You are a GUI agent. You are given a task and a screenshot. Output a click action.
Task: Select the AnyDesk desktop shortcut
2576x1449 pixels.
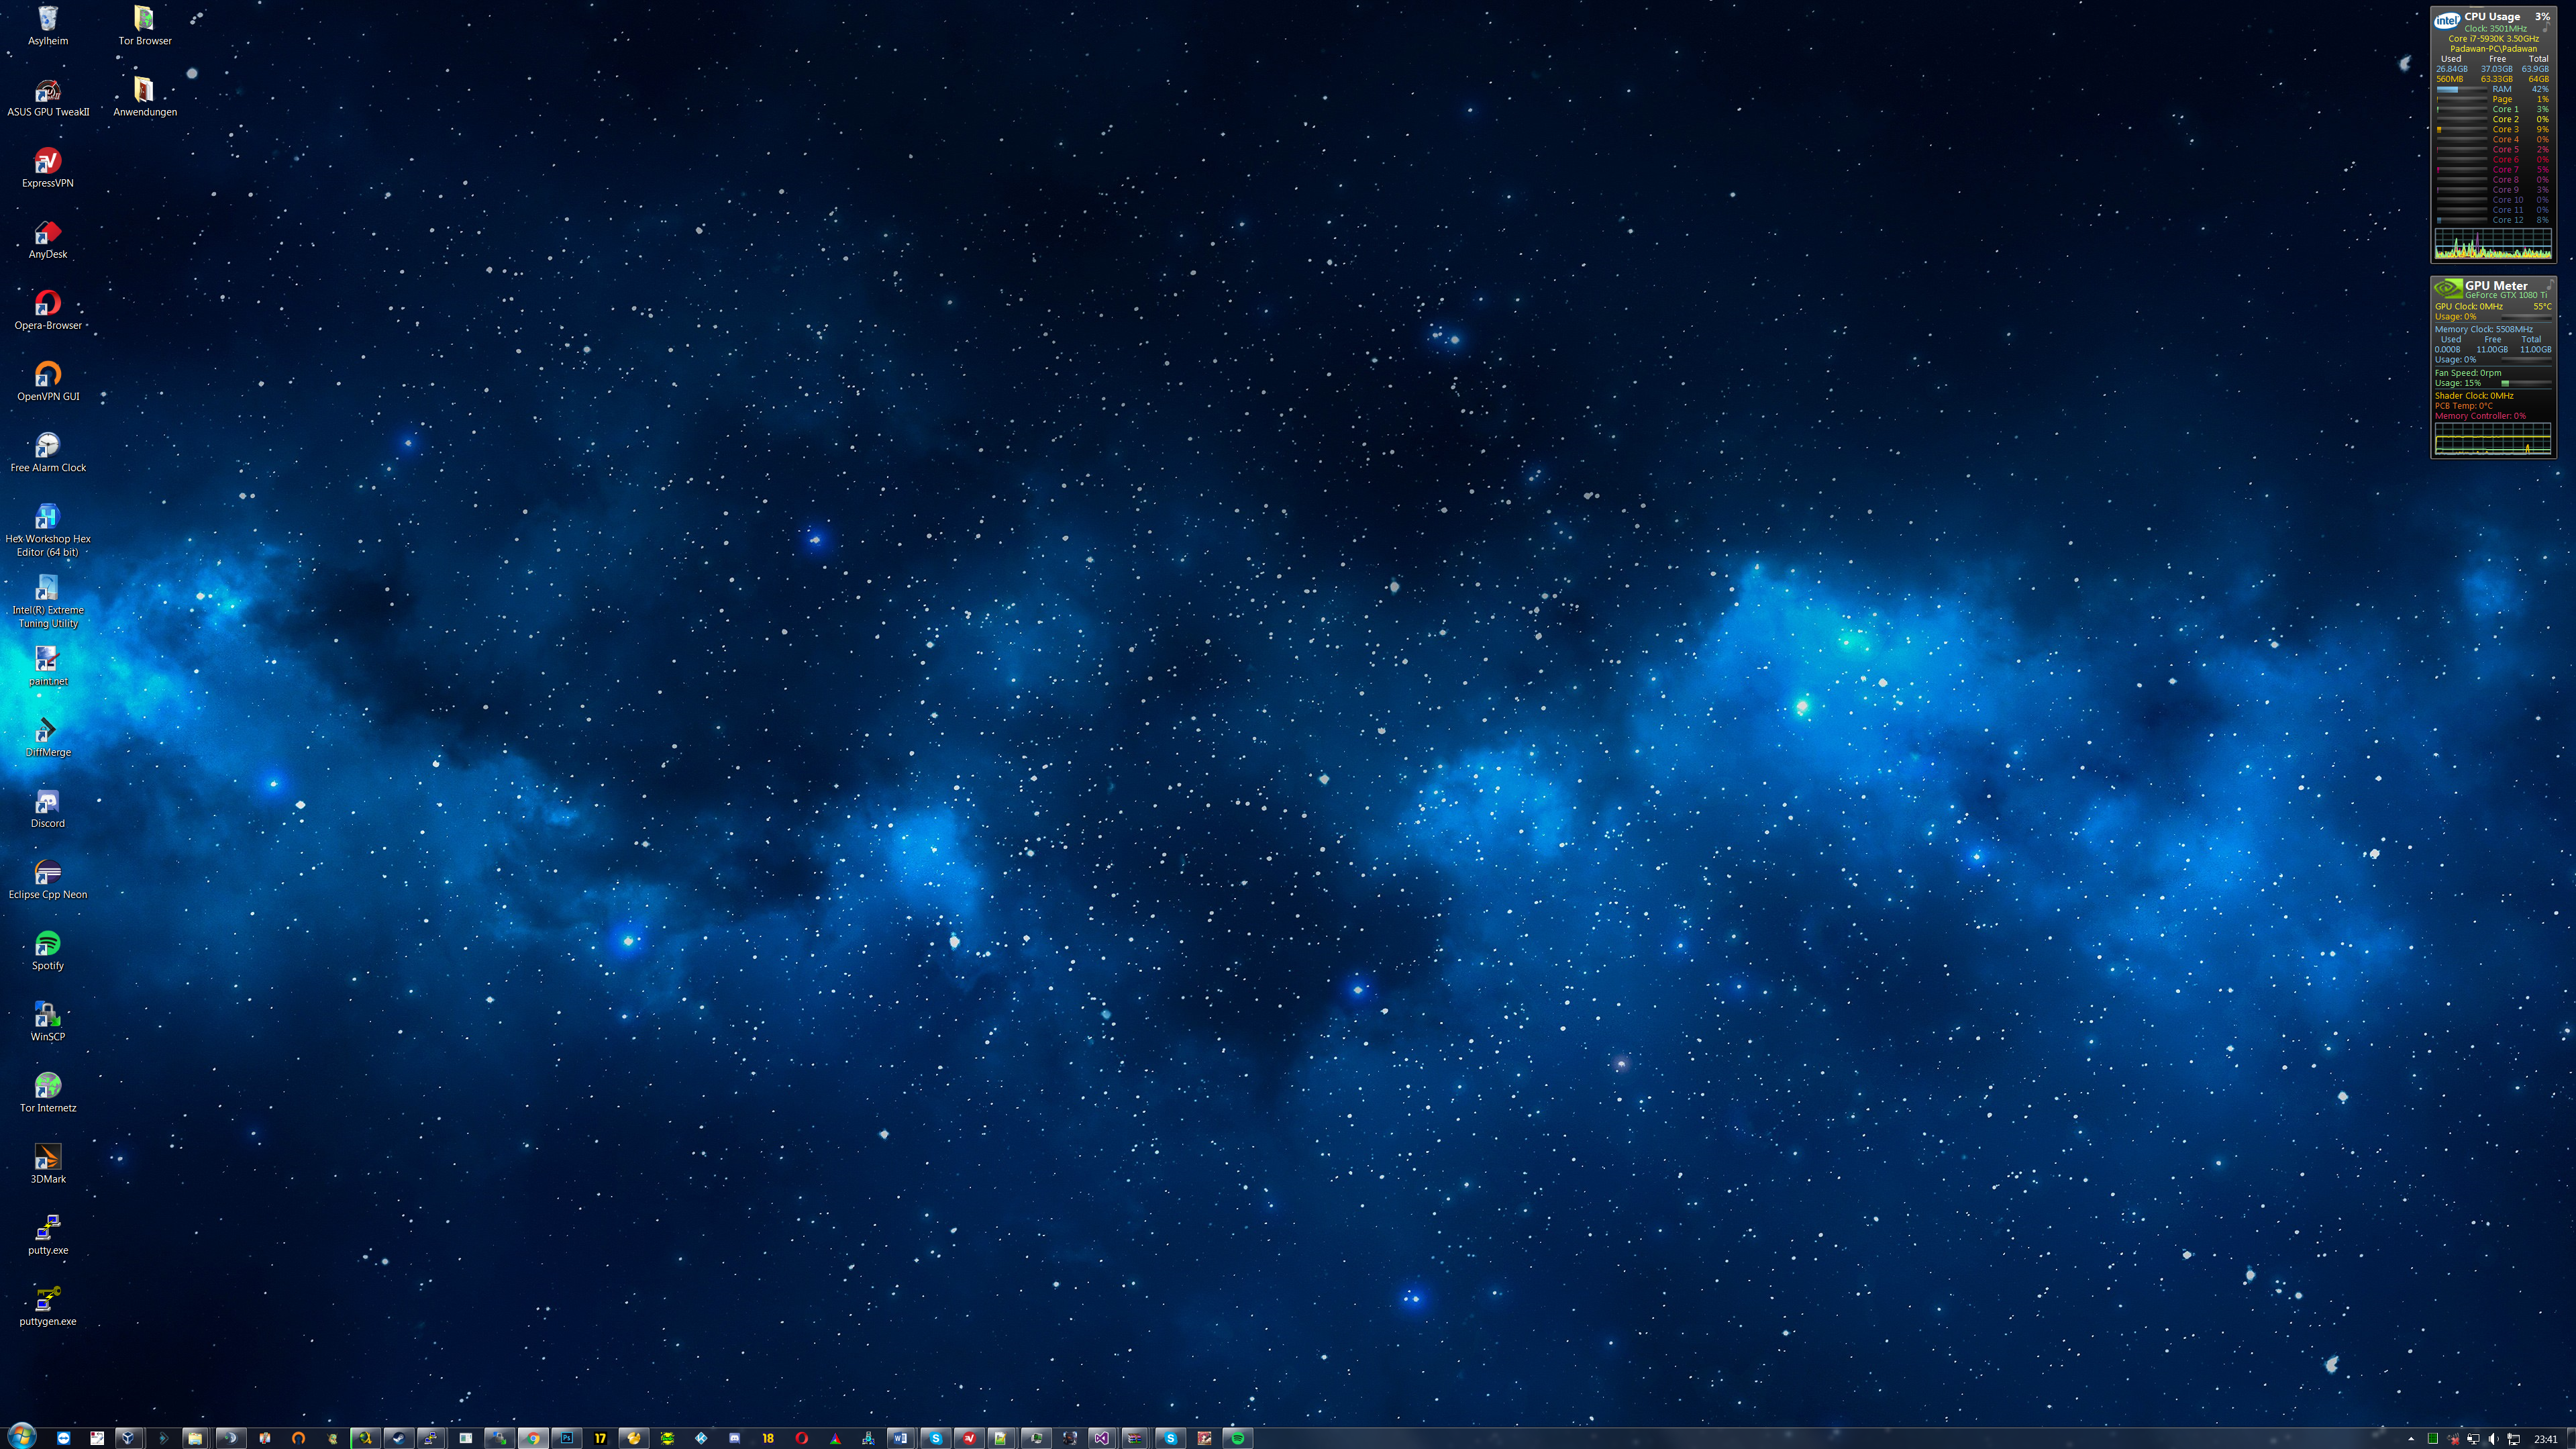47,239
